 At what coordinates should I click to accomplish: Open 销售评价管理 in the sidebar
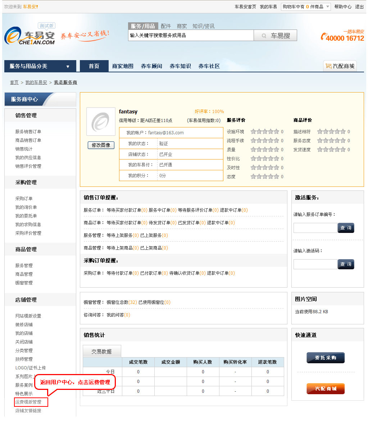pos(28,166)
